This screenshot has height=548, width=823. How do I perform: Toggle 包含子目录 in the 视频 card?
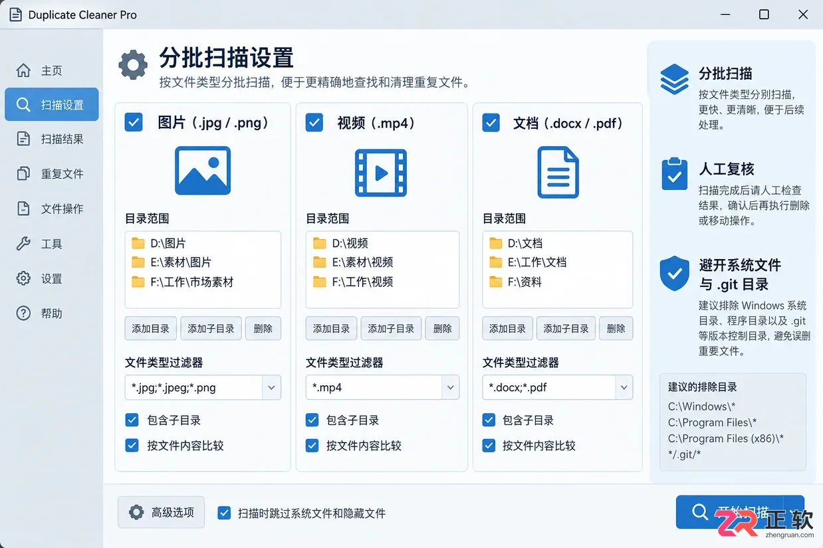(x=312, y=420)
